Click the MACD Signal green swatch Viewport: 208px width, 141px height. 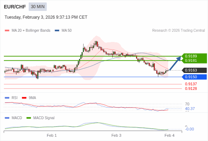(29, 118)
